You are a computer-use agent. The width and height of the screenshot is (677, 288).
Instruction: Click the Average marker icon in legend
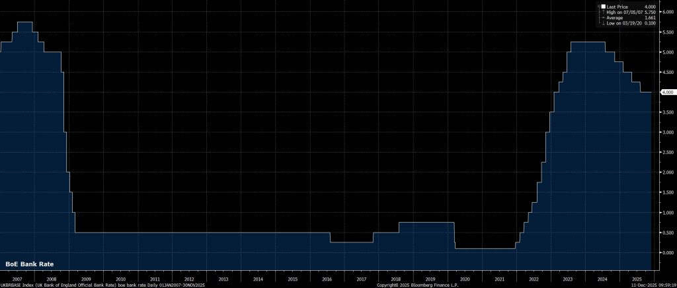(x=604, y=17)
